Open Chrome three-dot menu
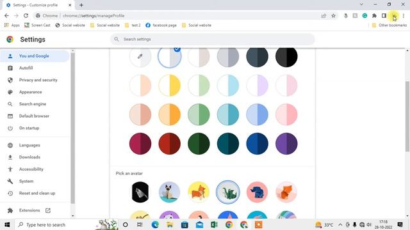Viewport: 410px width, 230px height. coord(404,15)
